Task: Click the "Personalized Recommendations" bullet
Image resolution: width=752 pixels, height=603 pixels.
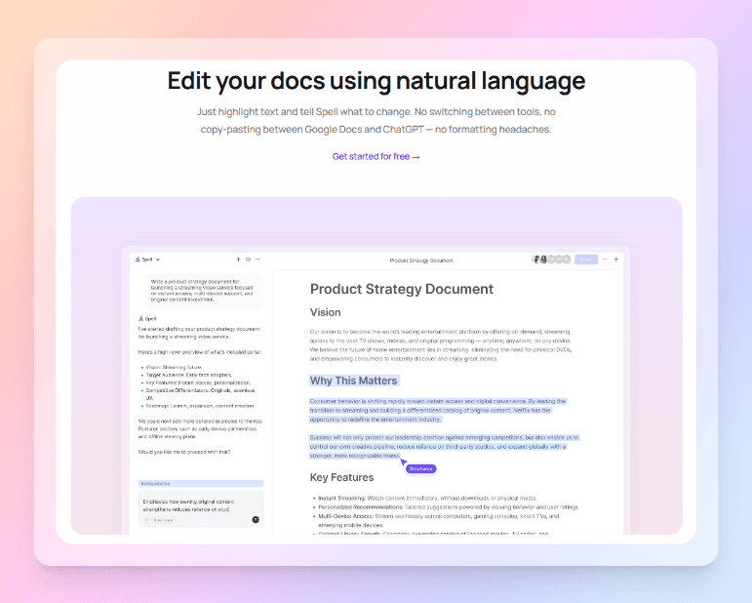Action: coord(449,507)
